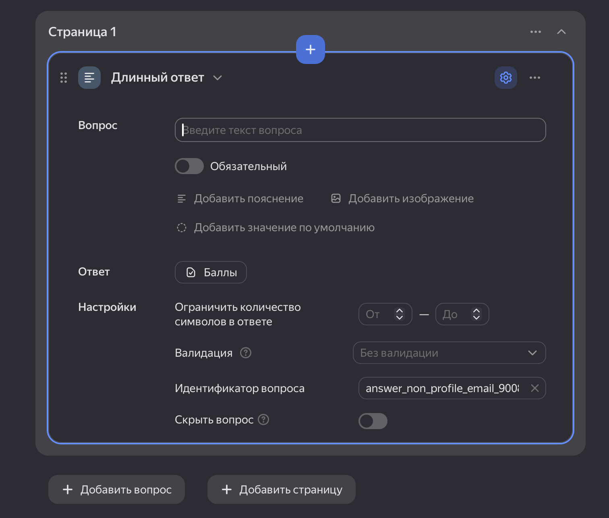This screenshot has height=518, width=609.
Task: Enable the Обязательный toggle
Action: click(x=189, y=166)
